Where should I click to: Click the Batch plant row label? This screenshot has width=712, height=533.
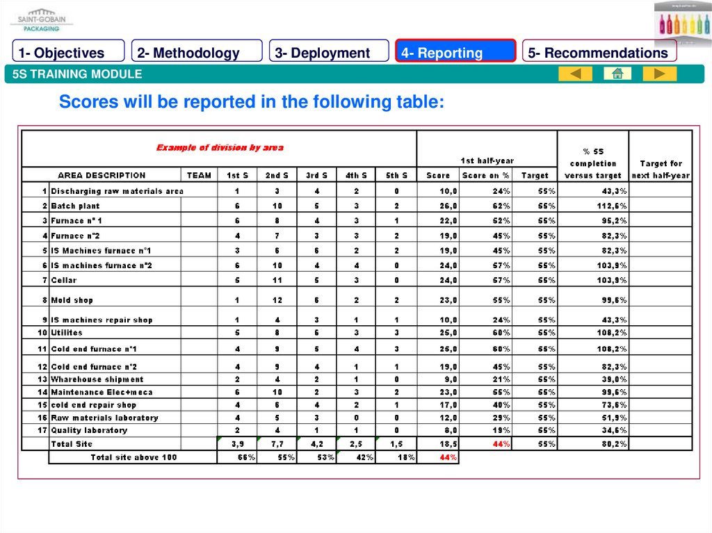[x=75, y=206]
